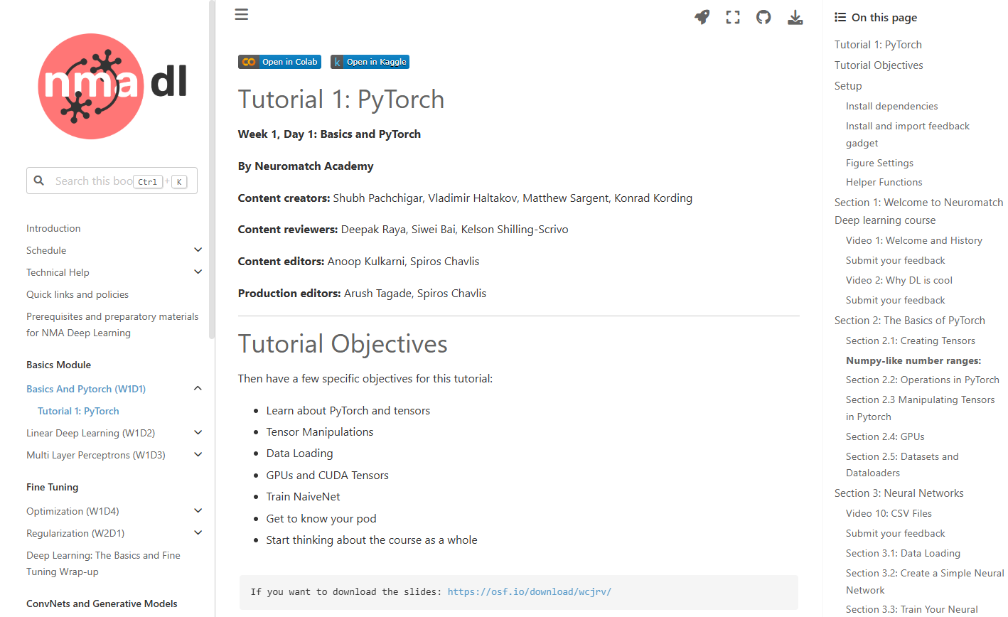Expand the Technical Help chevron
Screen dimensions: 1008x617
tap(198, 272)
